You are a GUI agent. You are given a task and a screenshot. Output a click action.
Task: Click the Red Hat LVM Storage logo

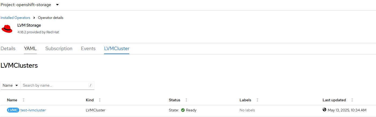pos(7,29)
